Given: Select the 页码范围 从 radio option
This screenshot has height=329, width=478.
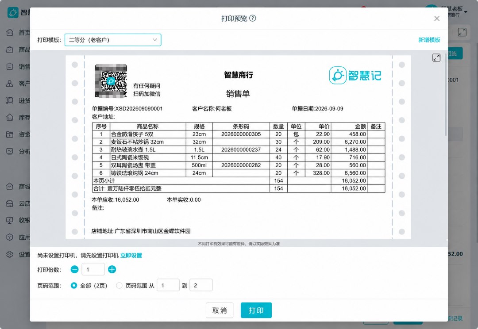Looking at the screenshot, I should coord(119,285).
